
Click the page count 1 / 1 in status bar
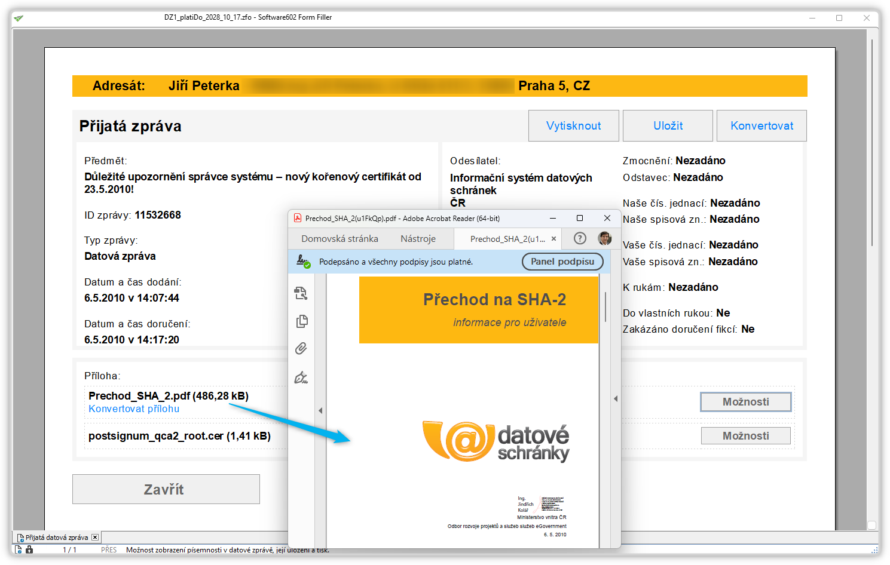coord(69,549)
